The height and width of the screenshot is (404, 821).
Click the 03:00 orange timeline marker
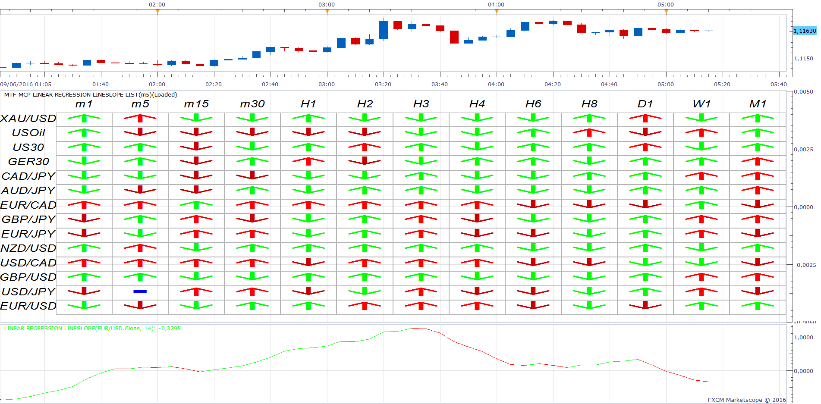coord(327,12)
